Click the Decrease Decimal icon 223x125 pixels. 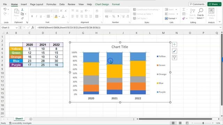pyautogui.click(x=128, y=17)
